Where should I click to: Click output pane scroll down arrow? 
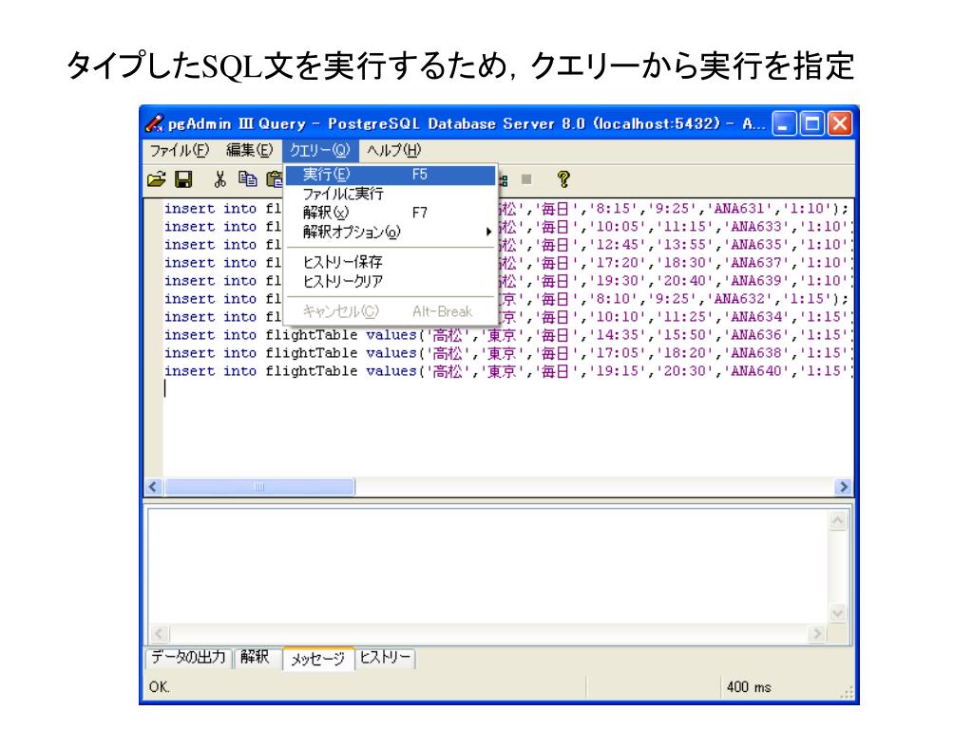click(838, 614)
